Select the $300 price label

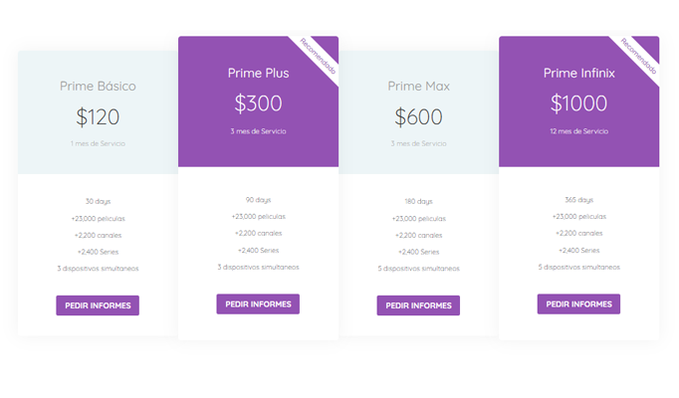pos(258,103)
